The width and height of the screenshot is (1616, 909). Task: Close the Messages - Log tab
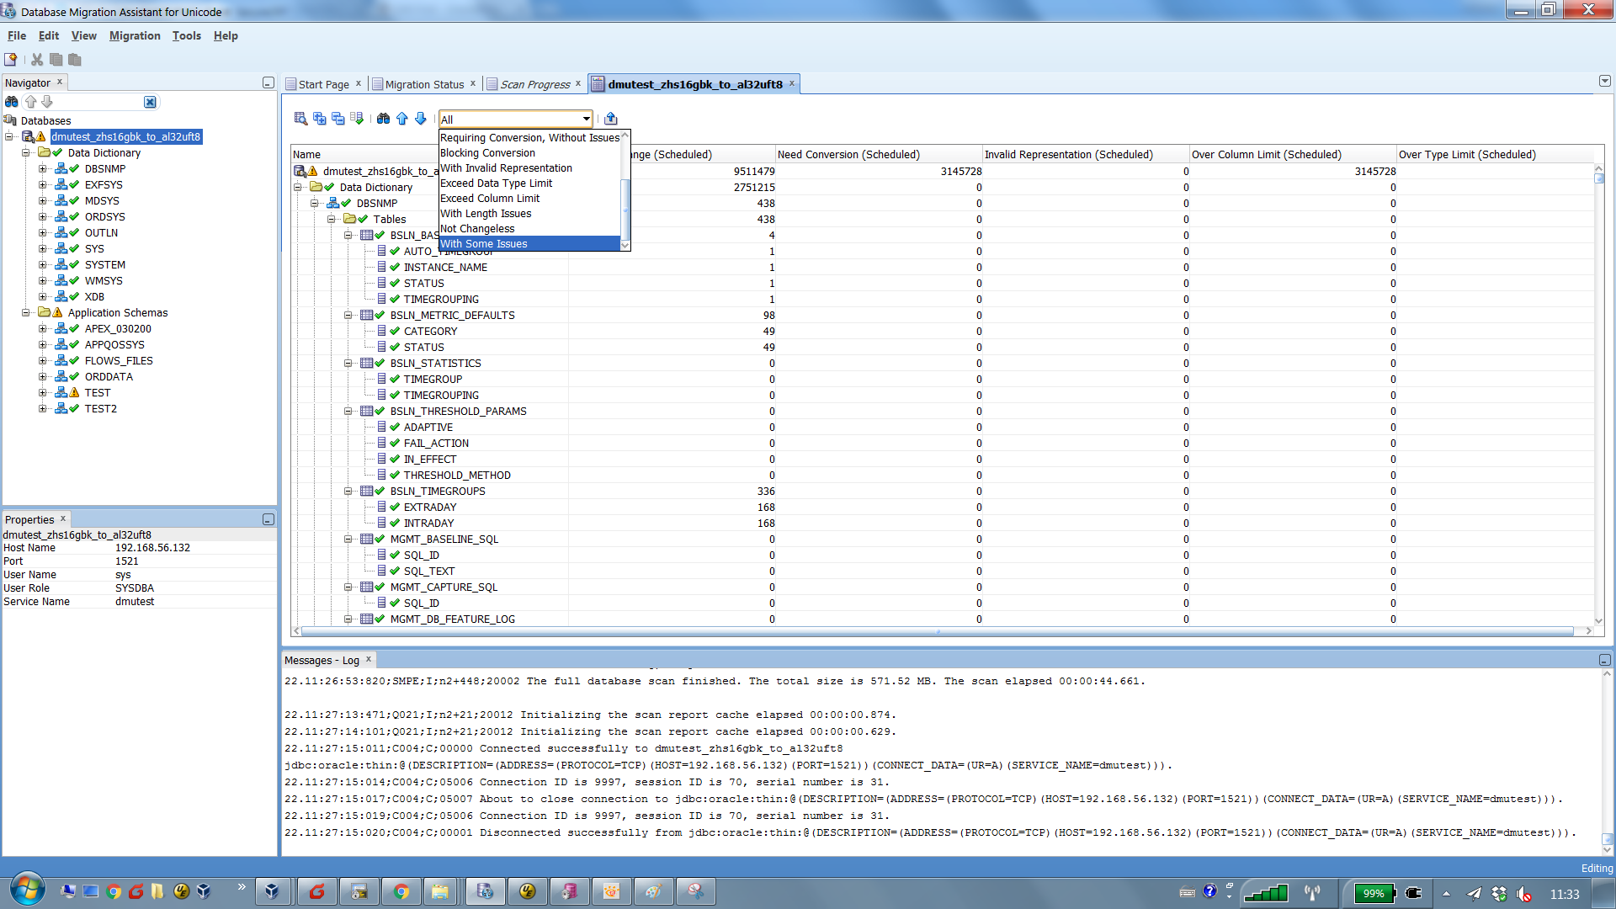click(x=369, y=660)
